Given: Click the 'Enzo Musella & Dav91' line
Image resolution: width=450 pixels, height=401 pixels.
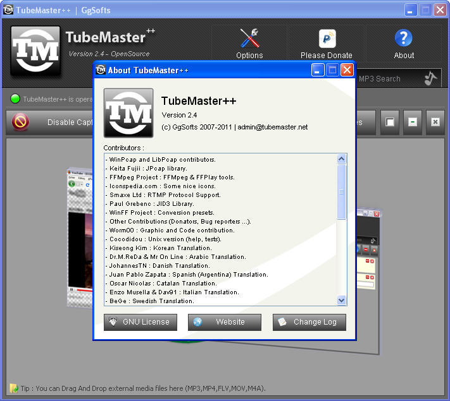Looking at the screenshot, I should 172,292.
